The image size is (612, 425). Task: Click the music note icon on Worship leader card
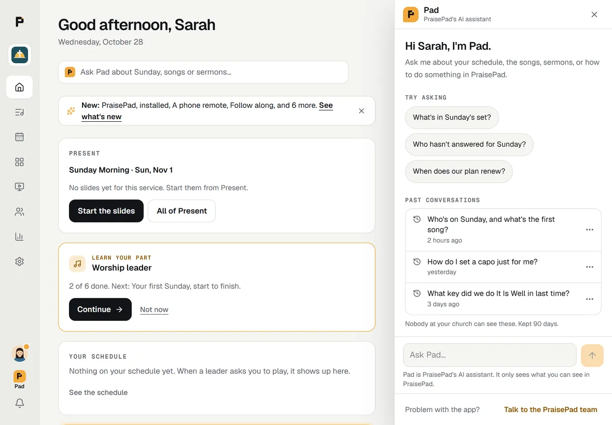coord(77,264)
